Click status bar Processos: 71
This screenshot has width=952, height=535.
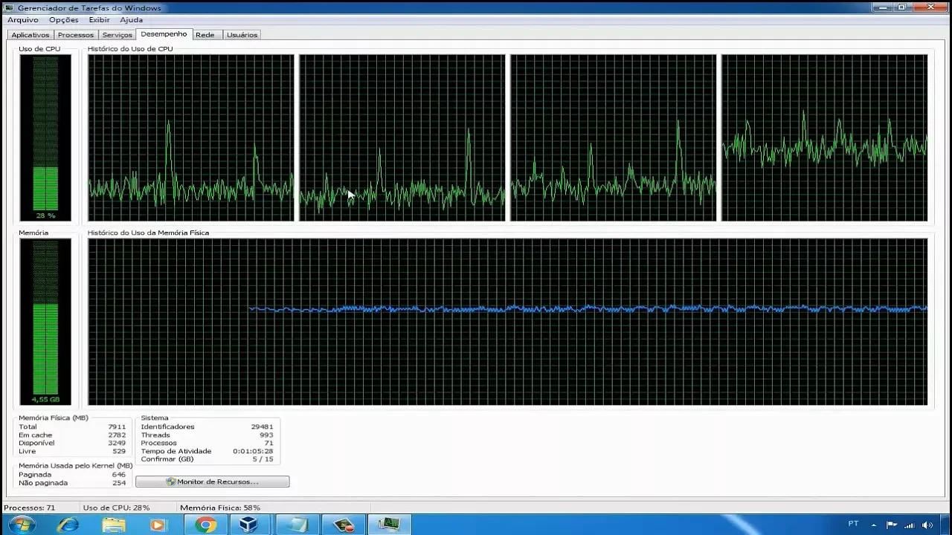30,508
